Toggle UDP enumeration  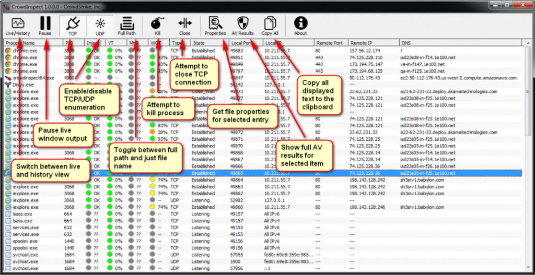pos(100,26)
